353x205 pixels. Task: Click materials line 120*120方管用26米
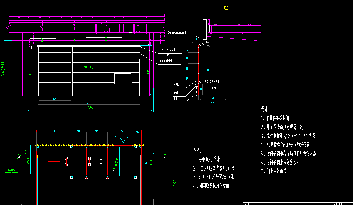click(x=213, y=168)
